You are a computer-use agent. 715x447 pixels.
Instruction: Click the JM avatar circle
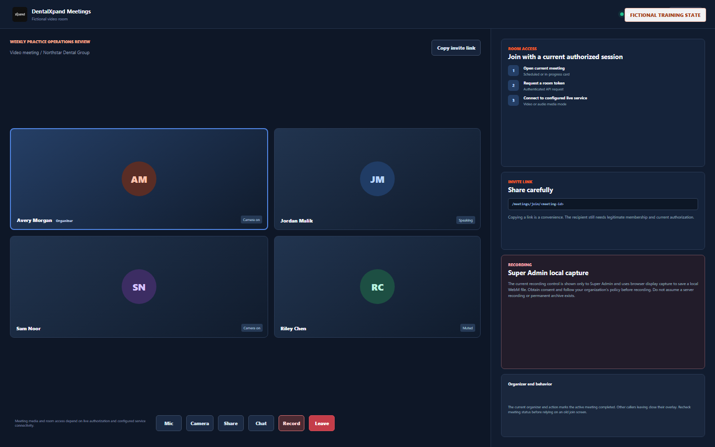pos(377,179)
